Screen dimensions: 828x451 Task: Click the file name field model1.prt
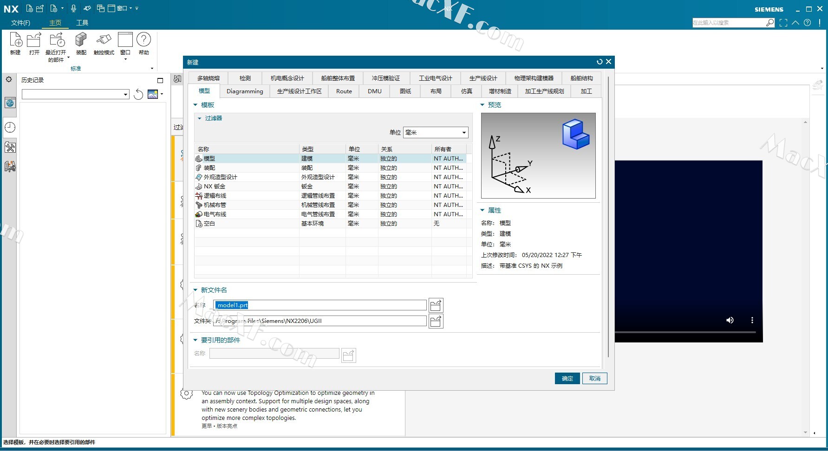[320, 305]
